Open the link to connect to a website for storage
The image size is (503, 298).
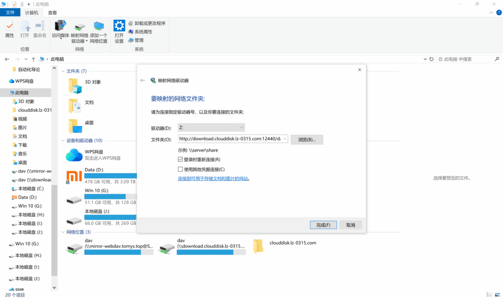213,179
